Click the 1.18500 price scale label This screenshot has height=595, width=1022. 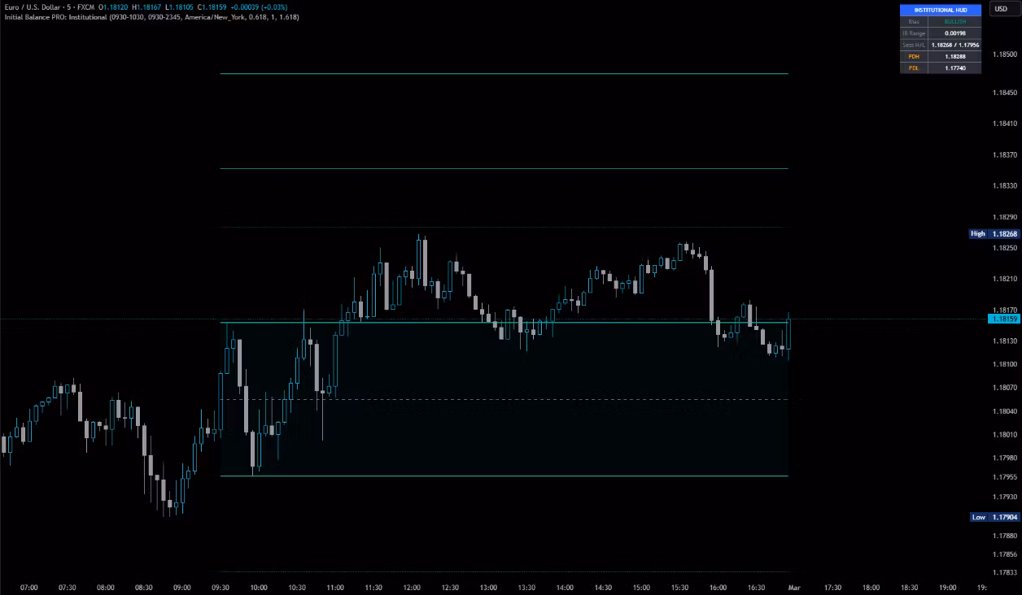(1004, 54)
